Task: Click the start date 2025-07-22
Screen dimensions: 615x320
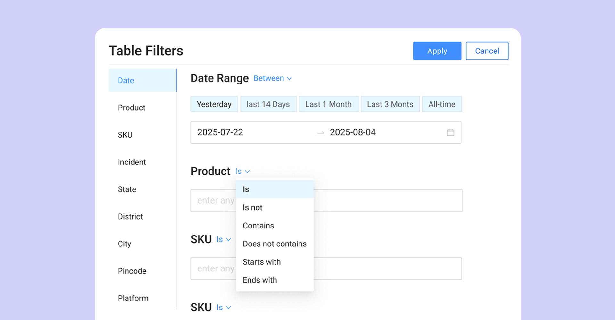Action: (220, 132)
